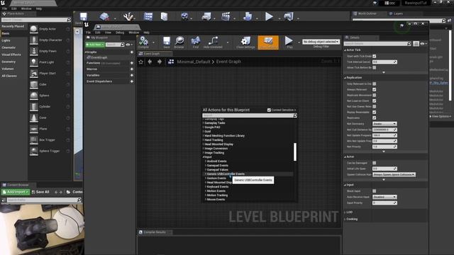Click Save All in Content Browser

(x=40, y=192)
